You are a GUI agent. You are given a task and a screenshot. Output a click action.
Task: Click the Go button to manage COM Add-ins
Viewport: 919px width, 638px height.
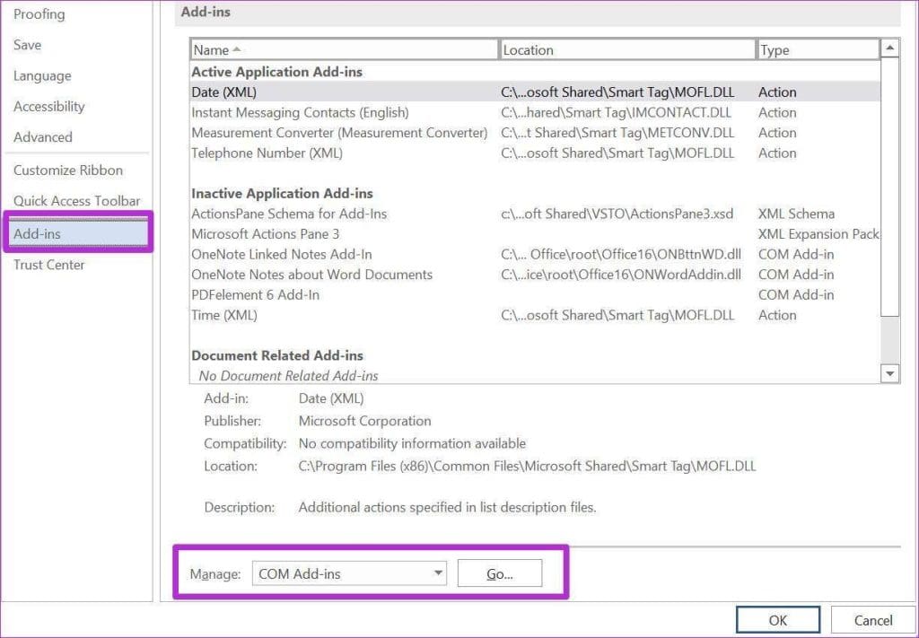pos(500,572)
